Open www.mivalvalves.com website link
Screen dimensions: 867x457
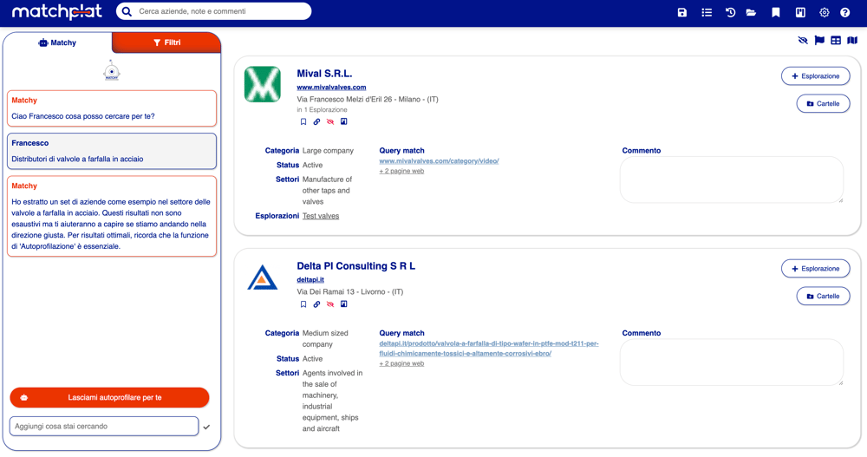(x=331, y=88)
